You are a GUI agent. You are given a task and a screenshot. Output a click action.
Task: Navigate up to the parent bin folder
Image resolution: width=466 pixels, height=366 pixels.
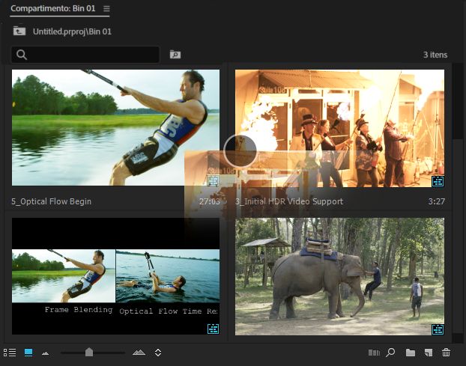[x=19, y=31]
